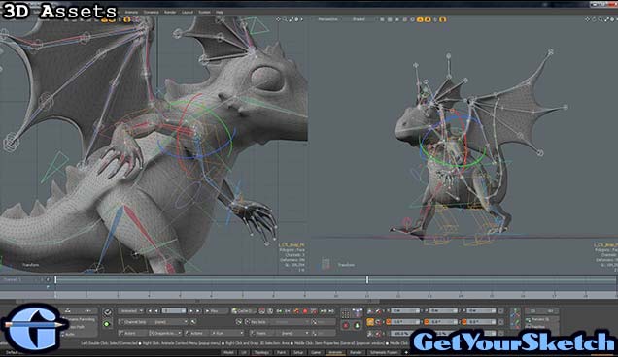Switch to the Schematic Fusion layout tab
Screen dimensions: 618x357
click(384, 353)
